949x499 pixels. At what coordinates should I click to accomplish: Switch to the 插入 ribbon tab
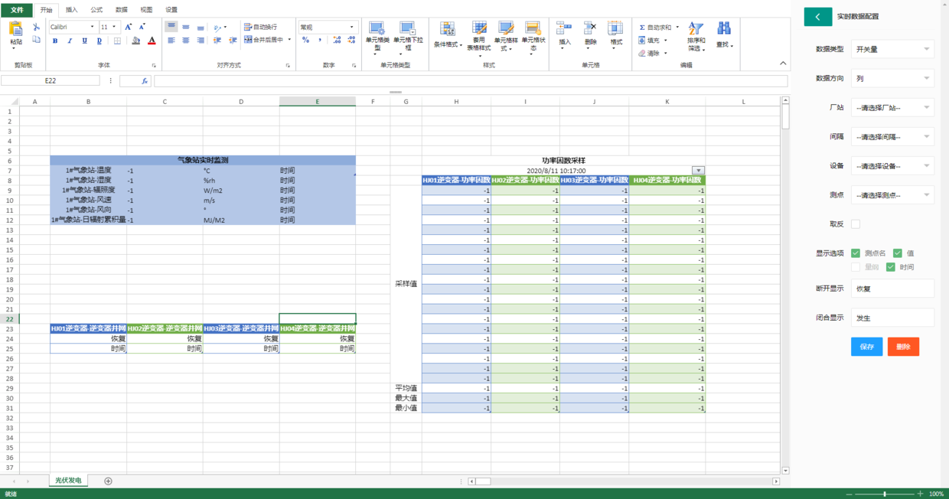pos(72,10)
